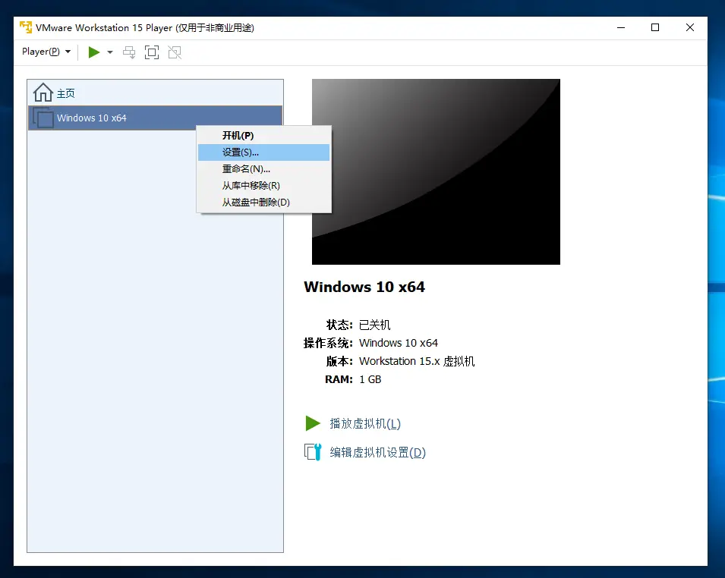This screenshot has width=725, height=578.
Task: Click the Windows 10 x64 heading text
Action: point(364,287)
